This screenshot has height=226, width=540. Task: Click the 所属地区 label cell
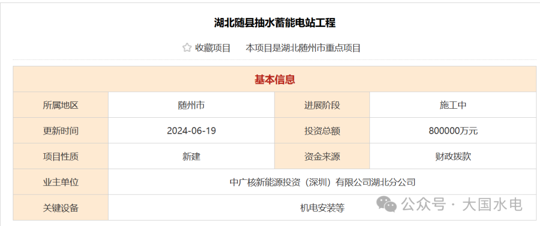(x=60, y=105)
